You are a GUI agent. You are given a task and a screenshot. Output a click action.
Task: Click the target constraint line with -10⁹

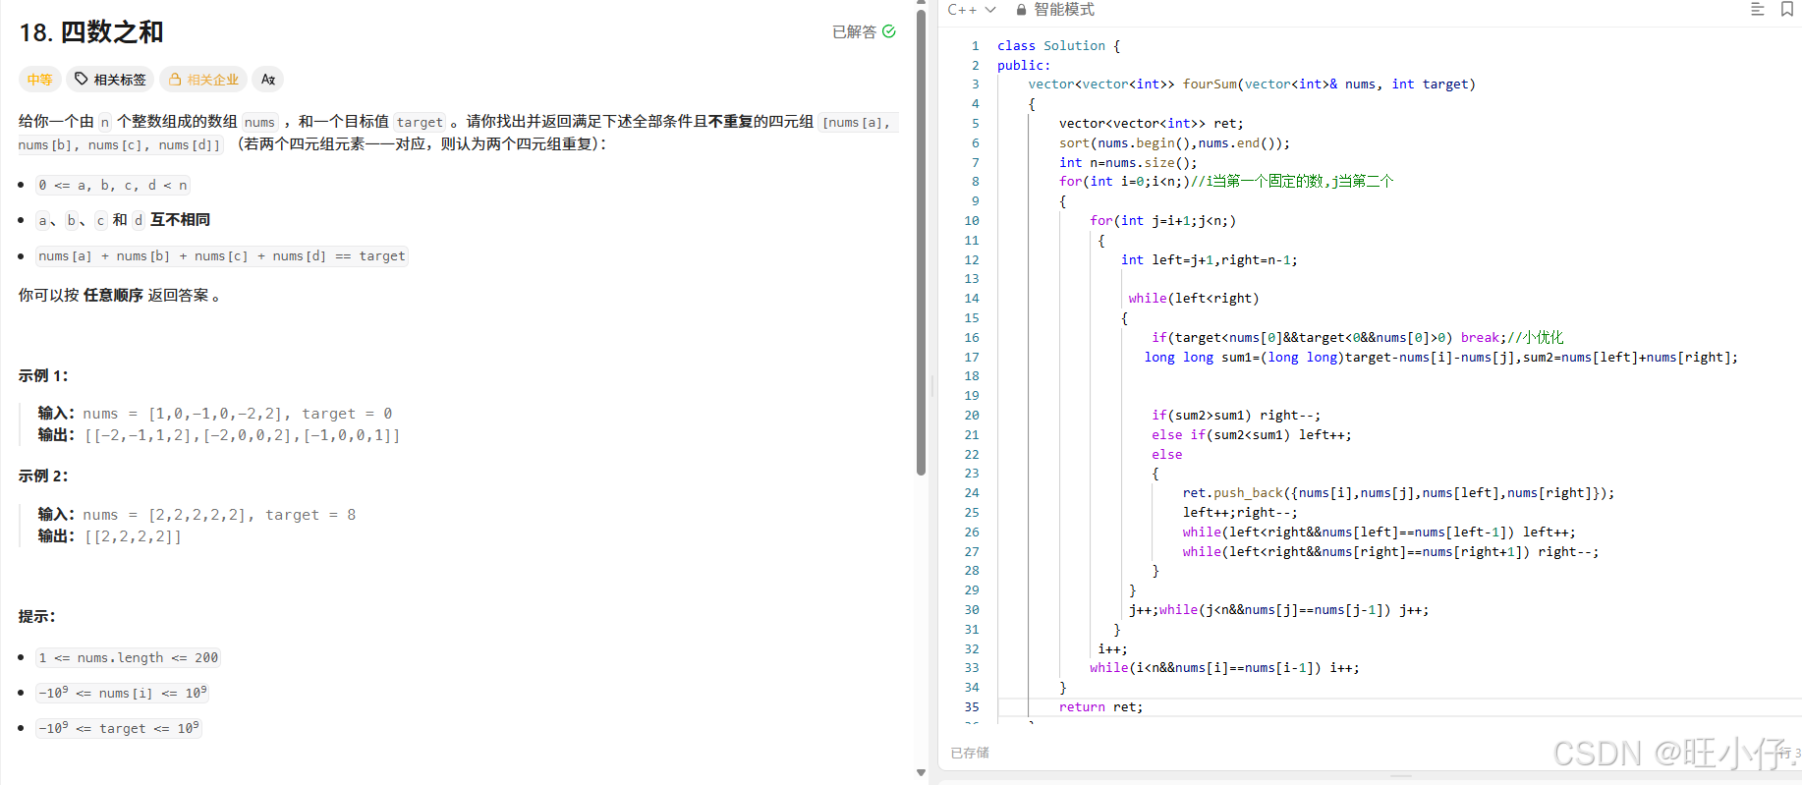pos(119,728)
